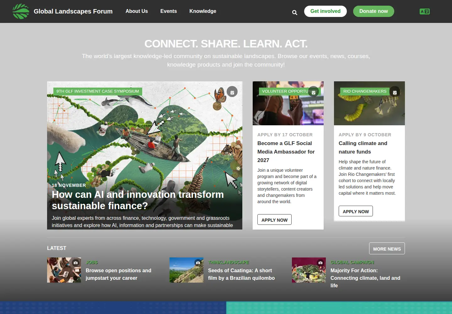This screenshot has width=452, height=314.
Task: Open Become a GLF Social Media Ambassador title
Action: [x=286, y=152]
